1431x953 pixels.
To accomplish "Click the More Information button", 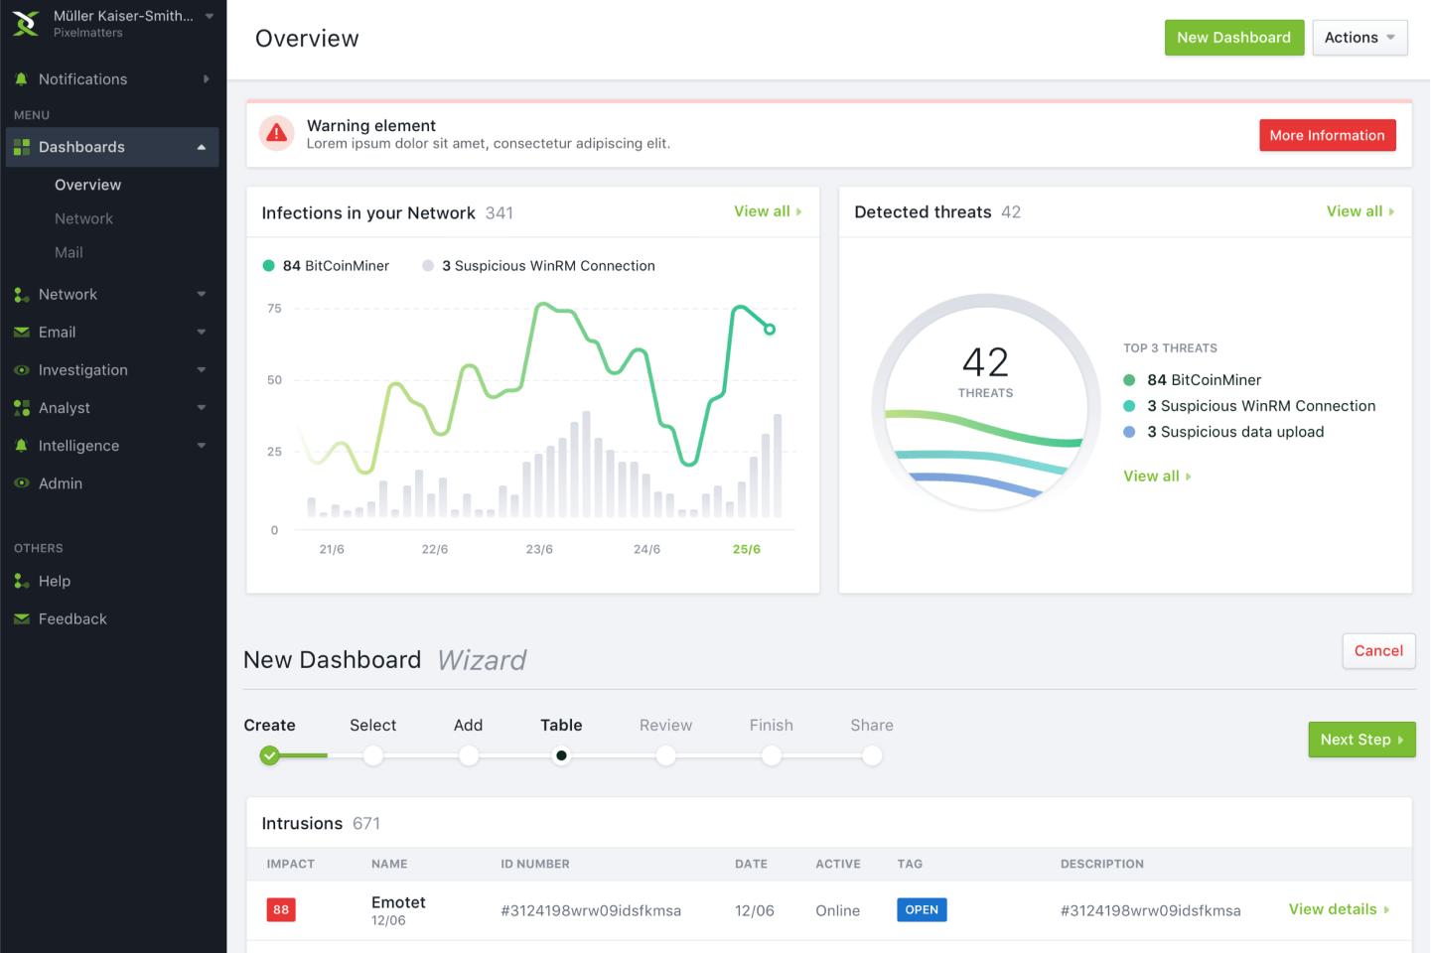I will coord(1327,135).
